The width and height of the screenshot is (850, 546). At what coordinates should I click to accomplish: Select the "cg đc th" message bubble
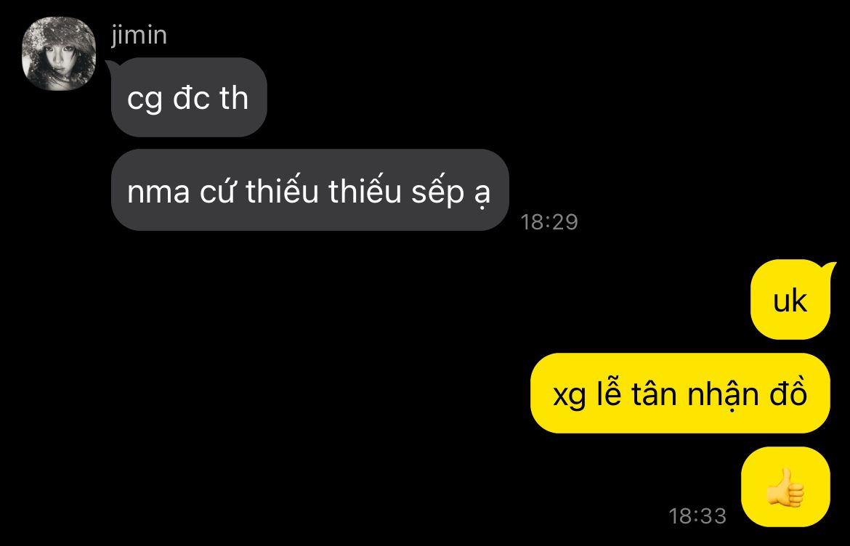click(189, 97)
